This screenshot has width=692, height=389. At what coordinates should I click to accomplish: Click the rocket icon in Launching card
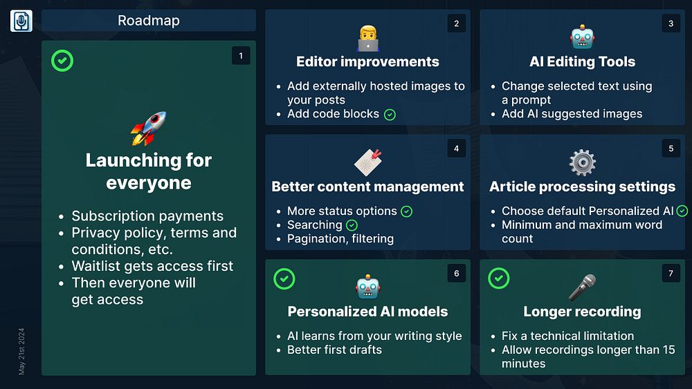point(148,129)
